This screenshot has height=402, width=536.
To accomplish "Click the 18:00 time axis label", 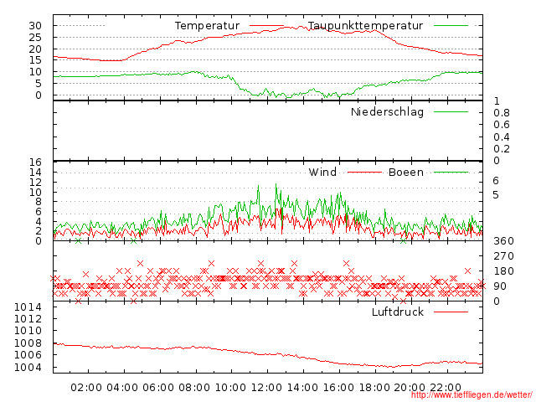I will click(x=374, y=388).
